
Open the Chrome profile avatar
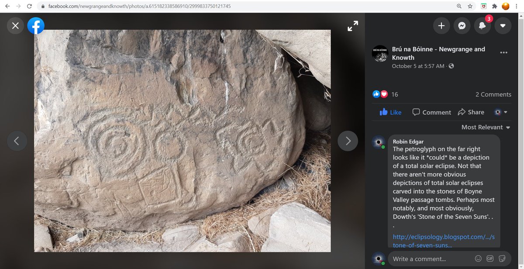point(506,7)
